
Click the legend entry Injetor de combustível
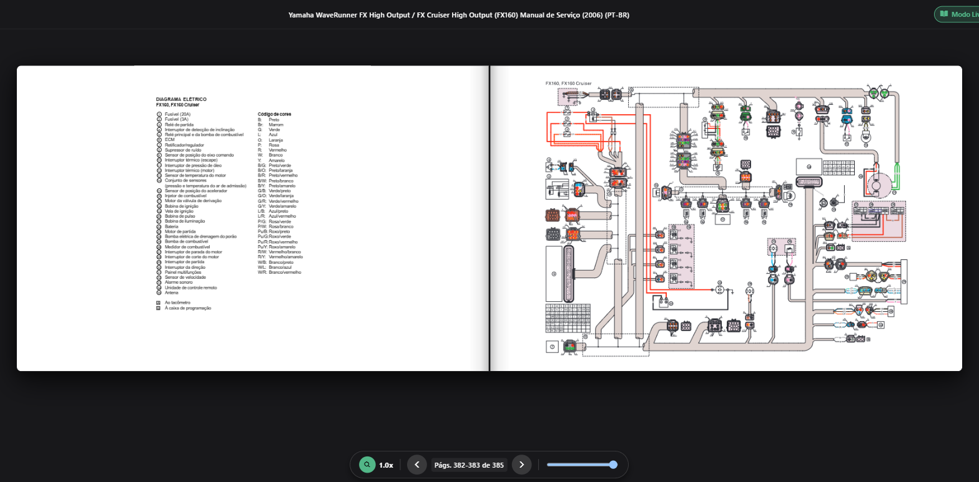185,196
